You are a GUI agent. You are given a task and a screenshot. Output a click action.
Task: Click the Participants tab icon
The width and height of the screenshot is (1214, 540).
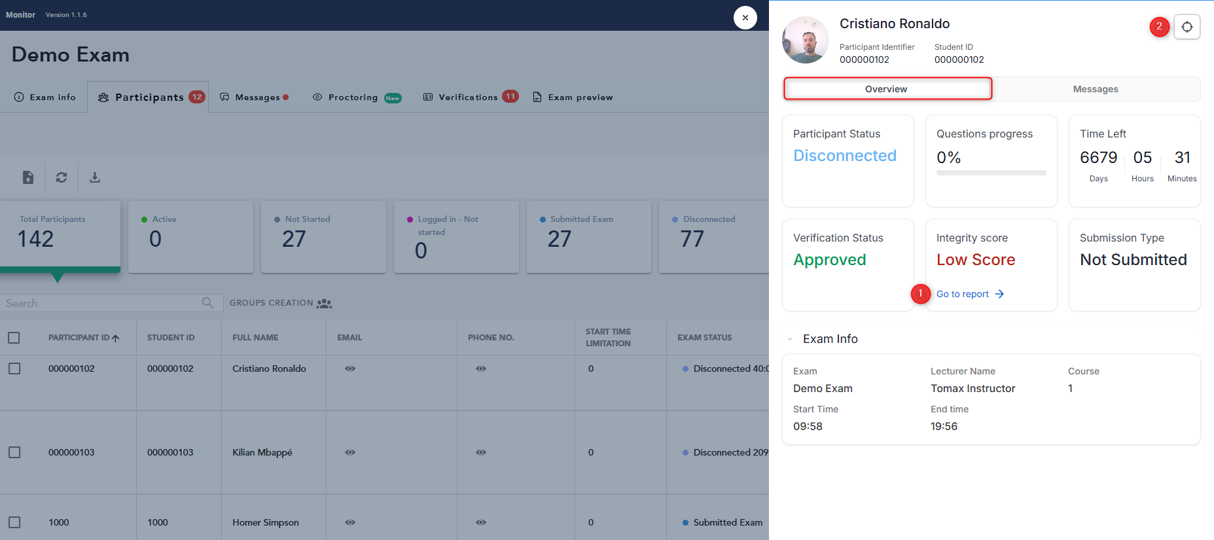103,97
